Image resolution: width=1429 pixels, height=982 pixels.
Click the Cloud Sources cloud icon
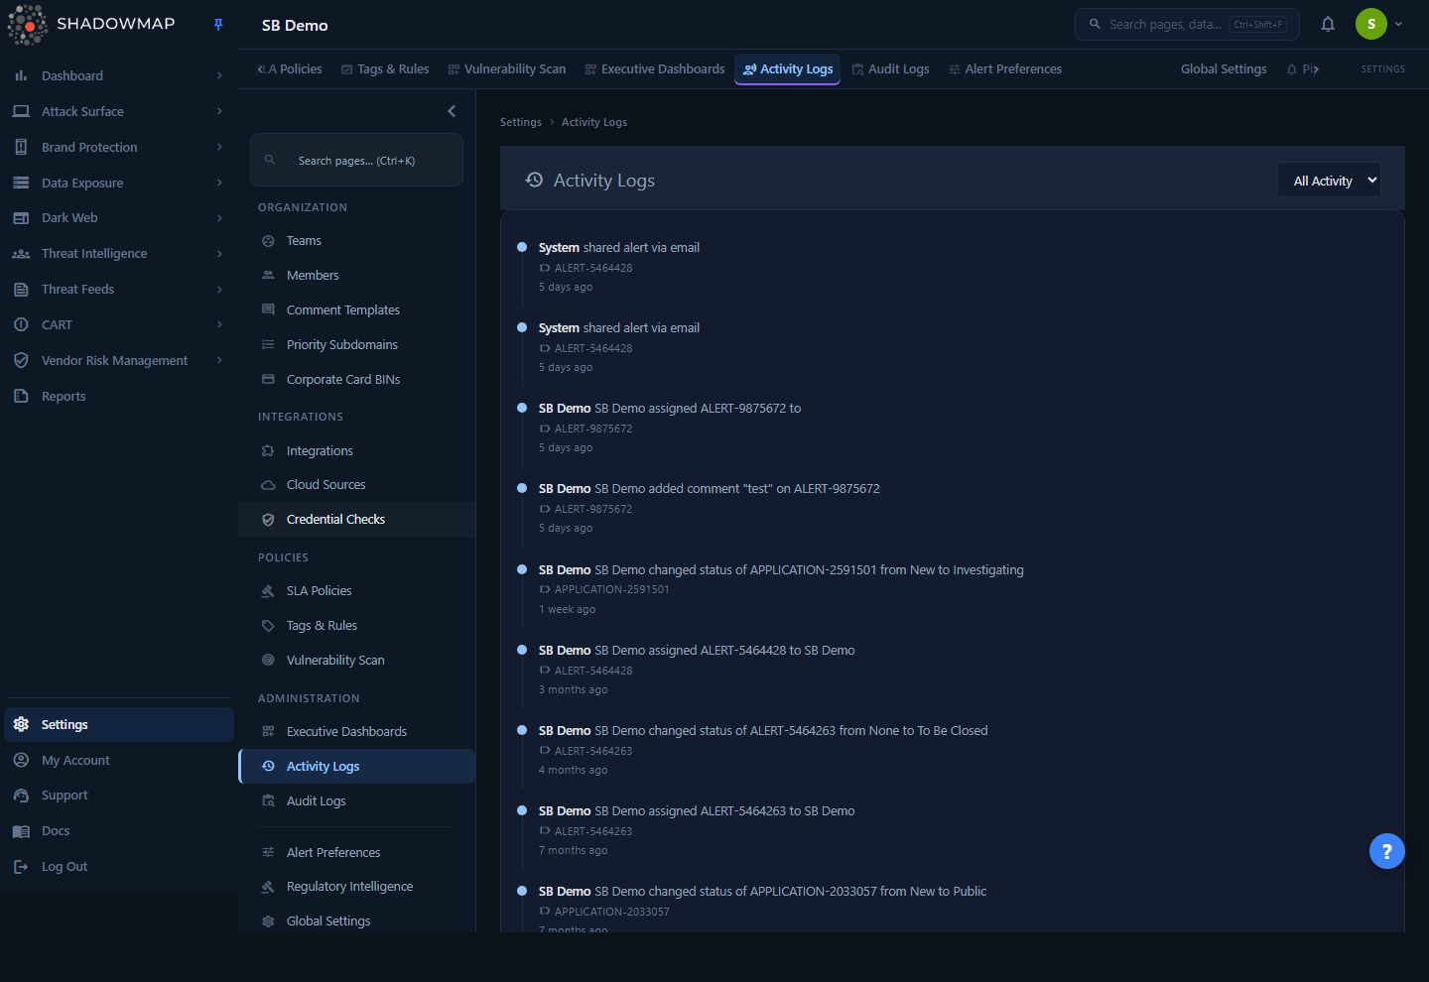[268, 485]
